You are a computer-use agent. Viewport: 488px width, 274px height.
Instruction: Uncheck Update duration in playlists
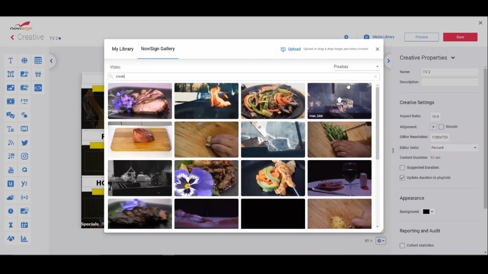coord(402,178)
